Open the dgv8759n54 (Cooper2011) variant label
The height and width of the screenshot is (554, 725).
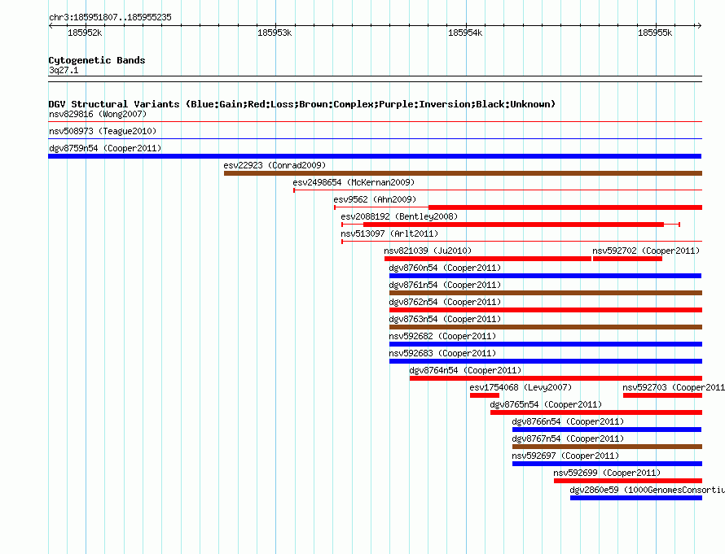(105, 148)
